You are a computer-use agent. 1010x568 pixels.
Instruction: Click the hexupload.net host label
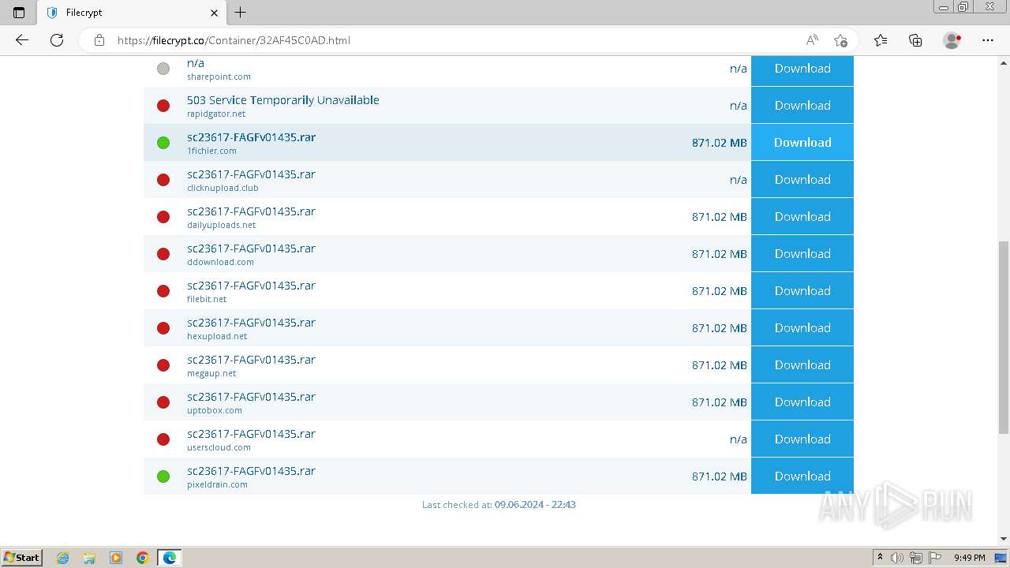(x=217, y=336)
